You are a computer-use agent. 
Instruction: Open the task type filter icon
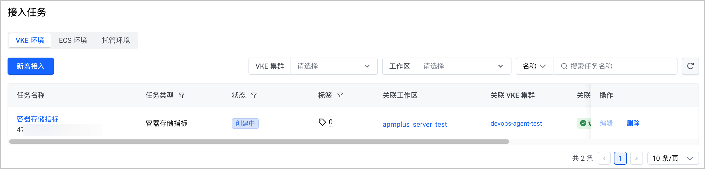tap(182, 95)
